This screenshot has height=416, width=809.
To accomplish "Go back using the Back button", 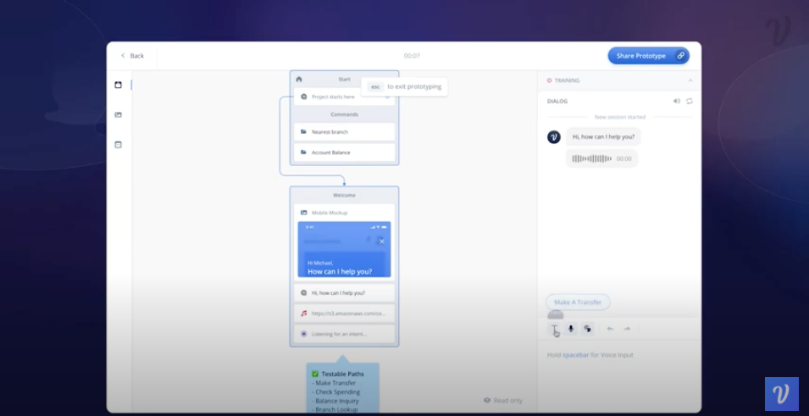I will (132, 56).
